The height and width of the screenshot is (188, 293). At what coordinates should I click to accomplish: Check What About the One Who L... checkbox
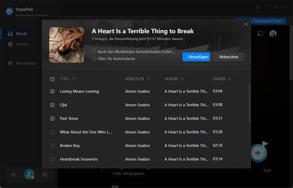[52, 132]
